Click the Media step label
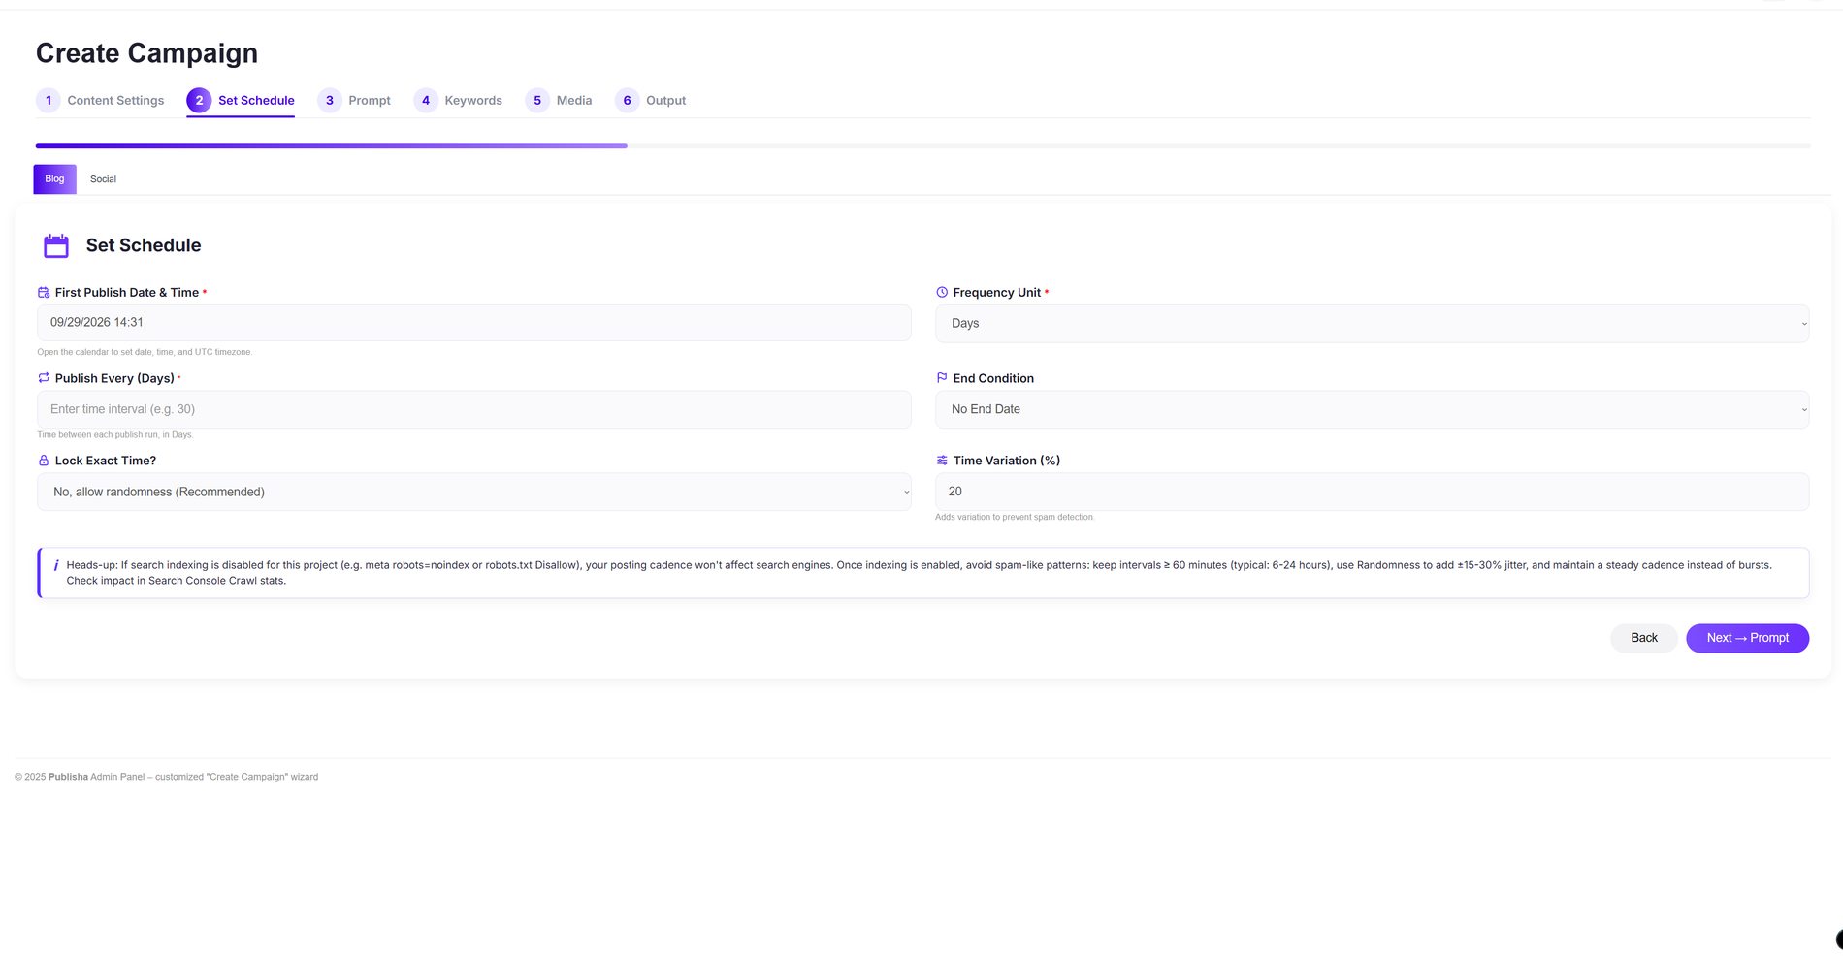The width and height of the screenshot is (1843, 956). (x=574, y=101)
